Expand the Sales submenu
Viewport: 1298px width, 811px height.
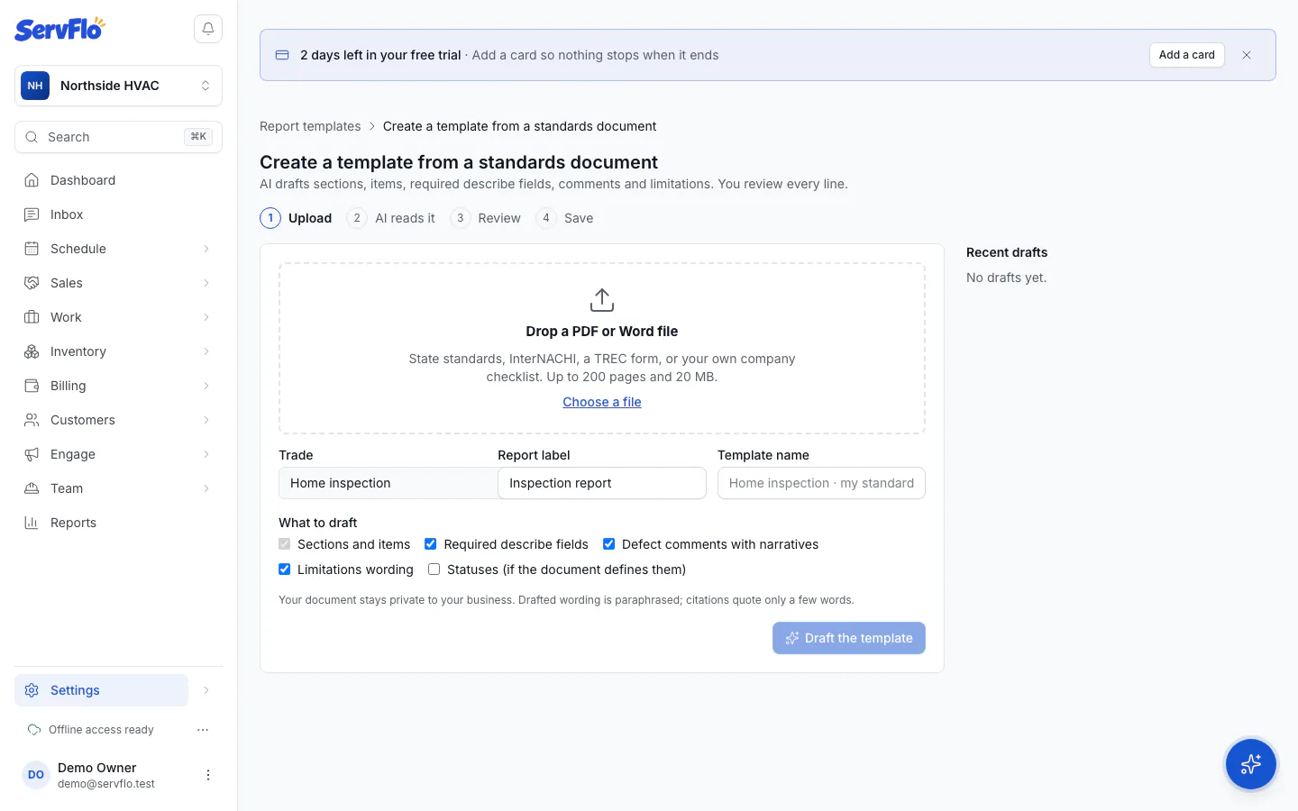206,283
